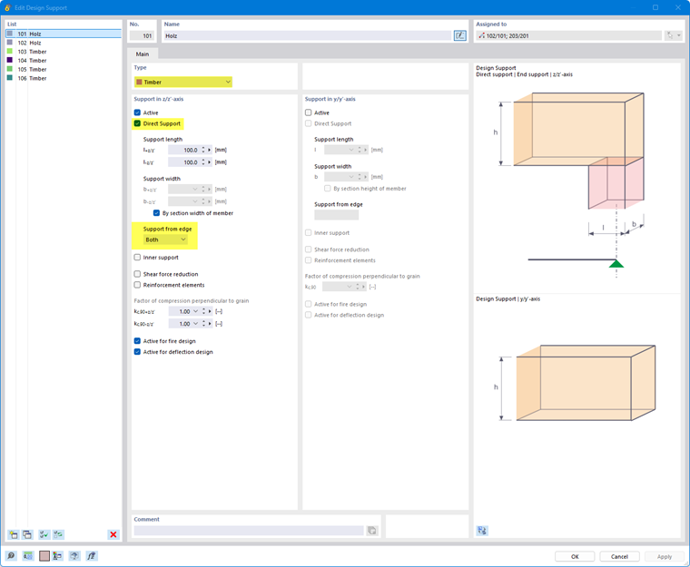The image size is (690, 567).
Task: Open the kc,90-z/z' value dropdown
Action: pos(195,324)
